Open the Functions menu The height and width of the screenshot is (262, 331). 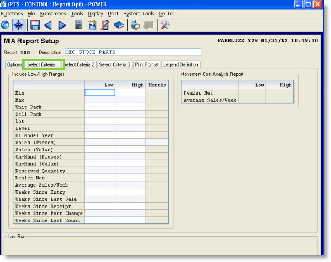click(12, 14)
